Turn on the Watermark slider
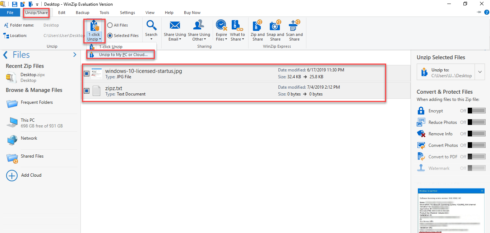490x233 pixels. pos(477,168)
